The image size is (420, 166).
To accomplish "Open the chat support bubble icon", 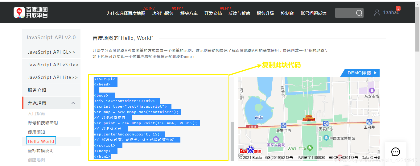I will tap(396, 152).
